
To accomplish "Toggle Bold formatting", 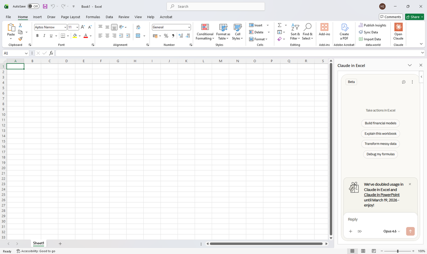I will coord(37,36).
